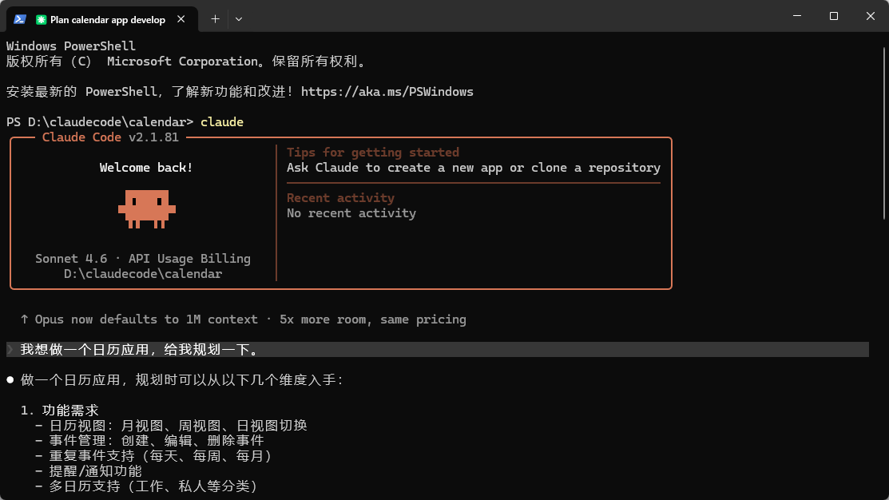
Task: Open a new tab with the plus button
Action: (x=215, y=18)
